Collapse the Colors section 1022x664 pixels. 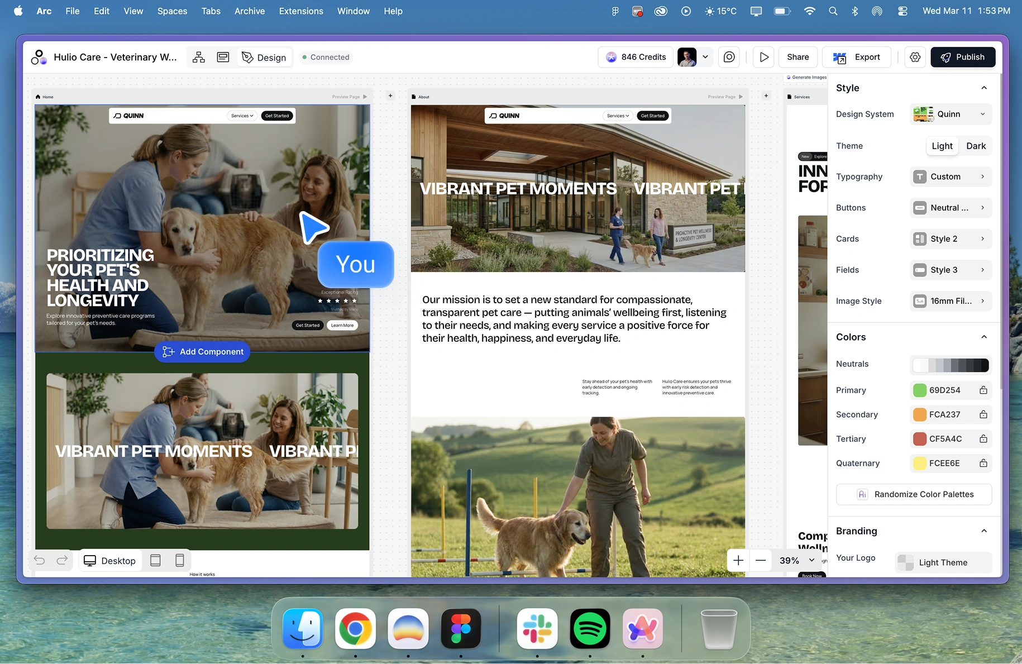point(983,337)
